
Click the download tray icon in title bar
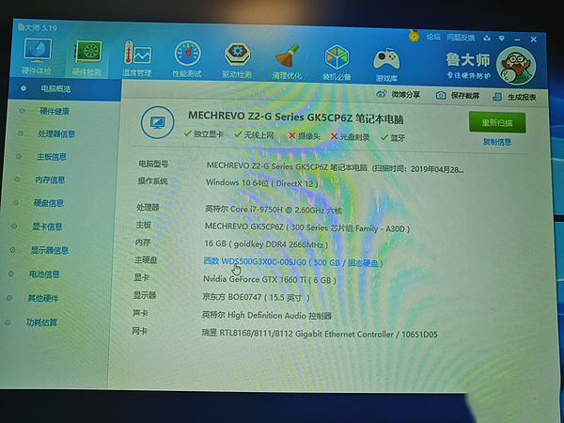pyautogui.click(x=487, y=38)
